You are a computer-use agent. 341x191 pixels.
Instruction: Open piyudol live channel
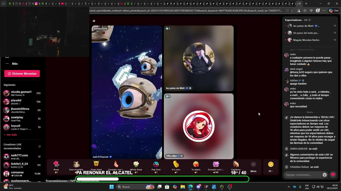pyautogui.click(x=22, y=102)
